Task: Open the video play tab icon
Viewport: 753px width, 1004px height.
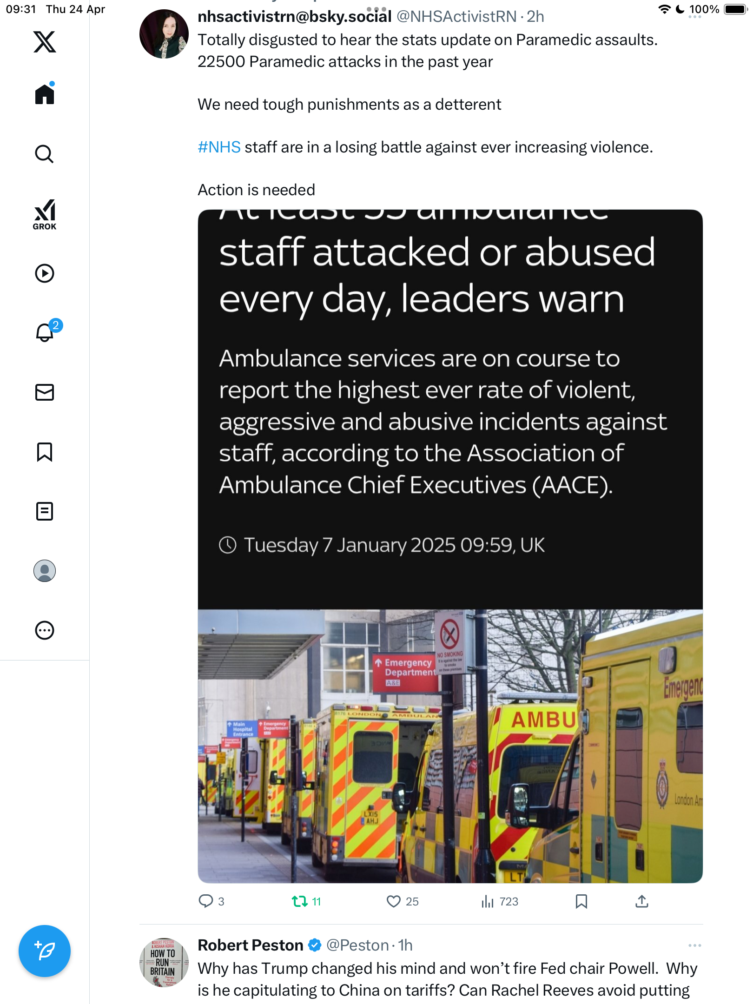Action: click(45, 273)
